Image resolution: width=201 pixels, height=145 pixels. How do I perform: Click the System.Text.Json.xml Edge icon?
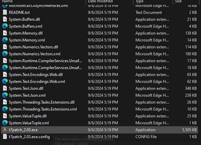pos(5,95)
